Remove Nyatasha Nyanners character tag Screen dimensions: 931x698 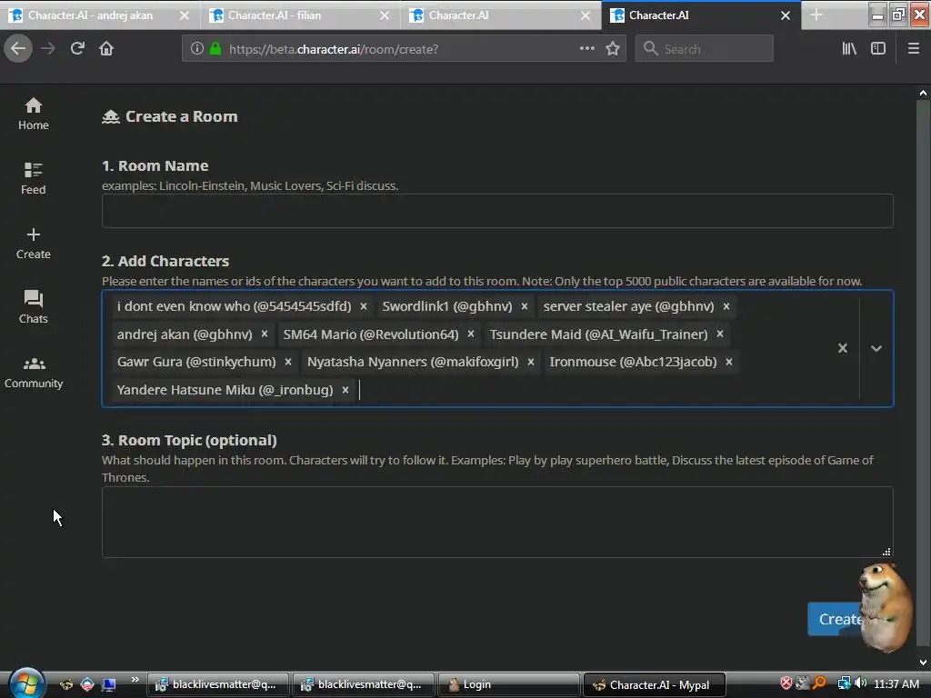click(x=531, y=362)
